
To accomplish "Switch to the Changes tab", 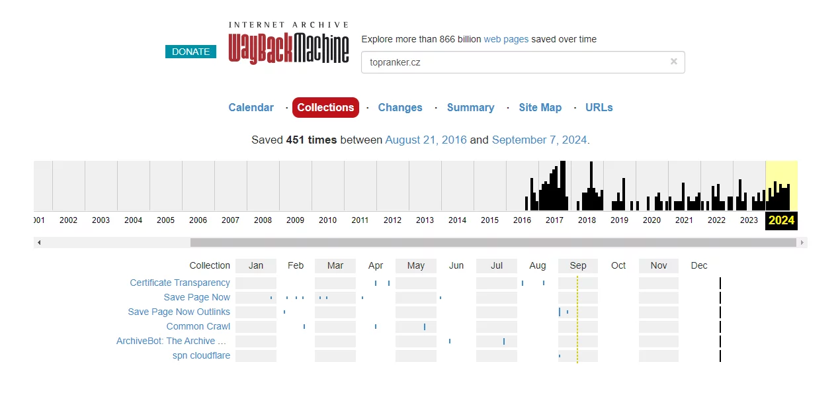I will (x=400, y=107).
